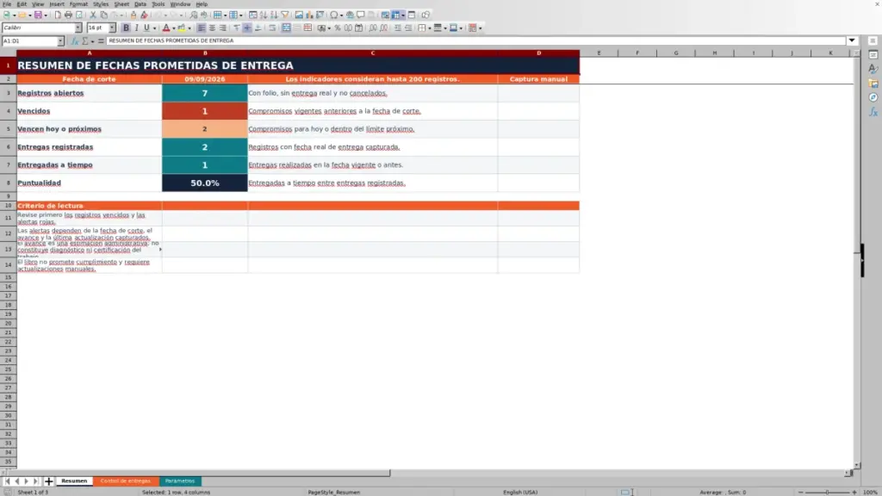
Task: Click the zoom slider in status bar
Action: [828, 492]
